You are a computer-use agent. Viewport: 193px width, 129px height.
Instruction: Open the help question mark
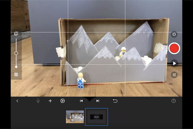point(173,101)
